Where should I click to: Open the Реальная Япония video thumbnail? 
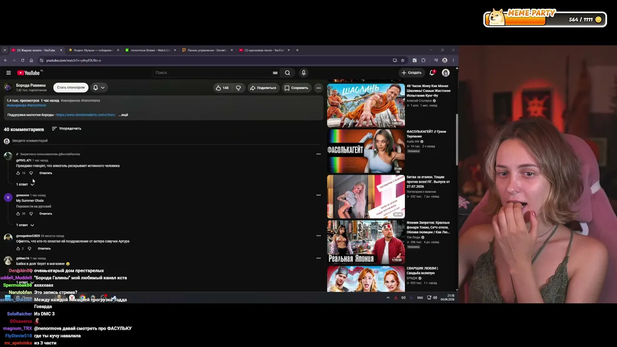point(366,242)
